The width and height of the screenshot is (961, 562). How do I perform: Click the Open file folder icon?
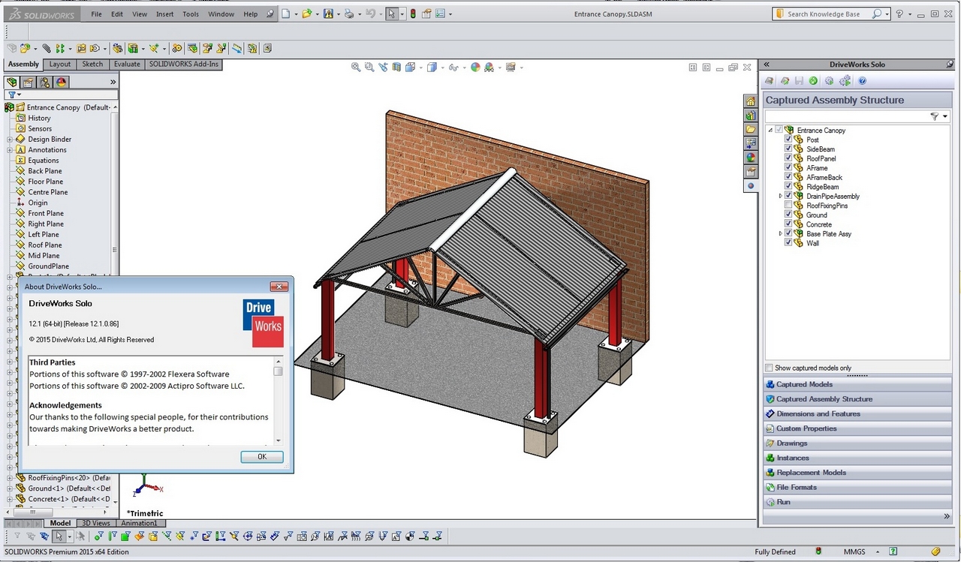tap(306, 14)
